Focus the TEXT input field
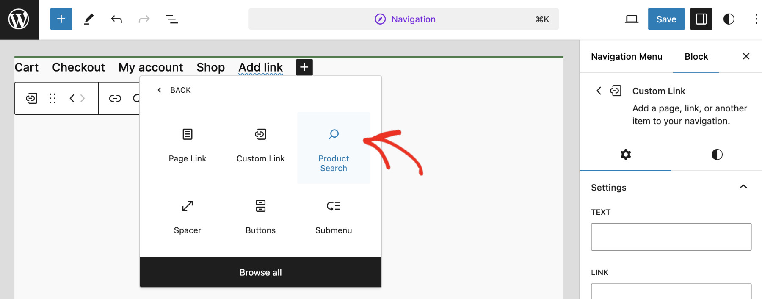The width and height of the screenshot is (762, 299). click(671, 237)
